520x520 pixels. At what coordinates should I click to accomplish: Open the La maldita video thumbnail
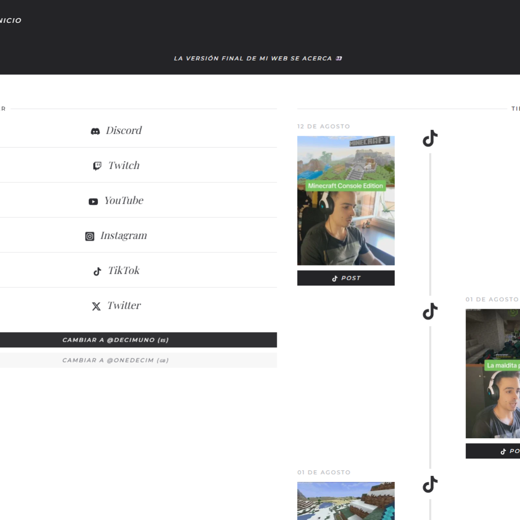[493, 373]
